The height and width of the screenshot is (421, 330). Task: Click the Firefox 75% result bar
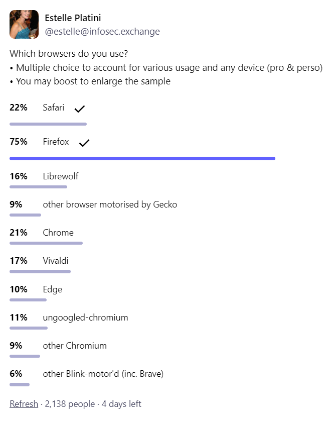point(142,158)
